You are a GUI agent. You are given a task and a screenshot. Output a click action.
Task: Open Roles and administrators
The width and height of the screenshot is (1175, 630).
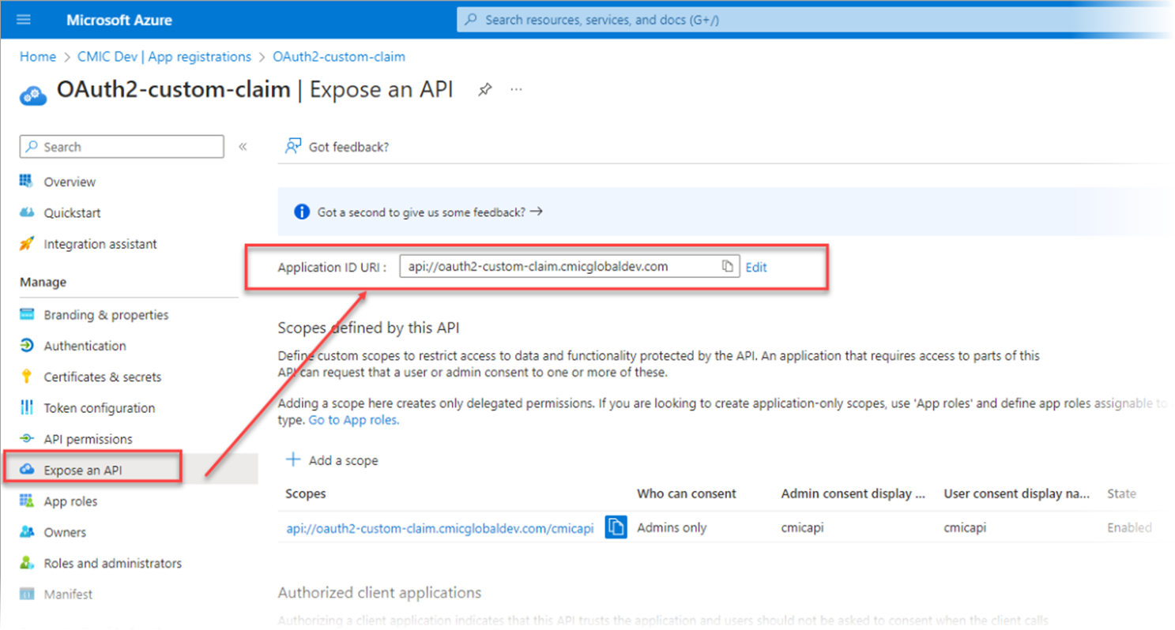point(113,564)
